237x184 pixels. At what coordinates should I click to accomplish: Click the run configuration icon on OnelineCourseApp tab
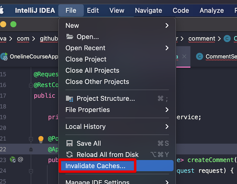tap(4, 56)
